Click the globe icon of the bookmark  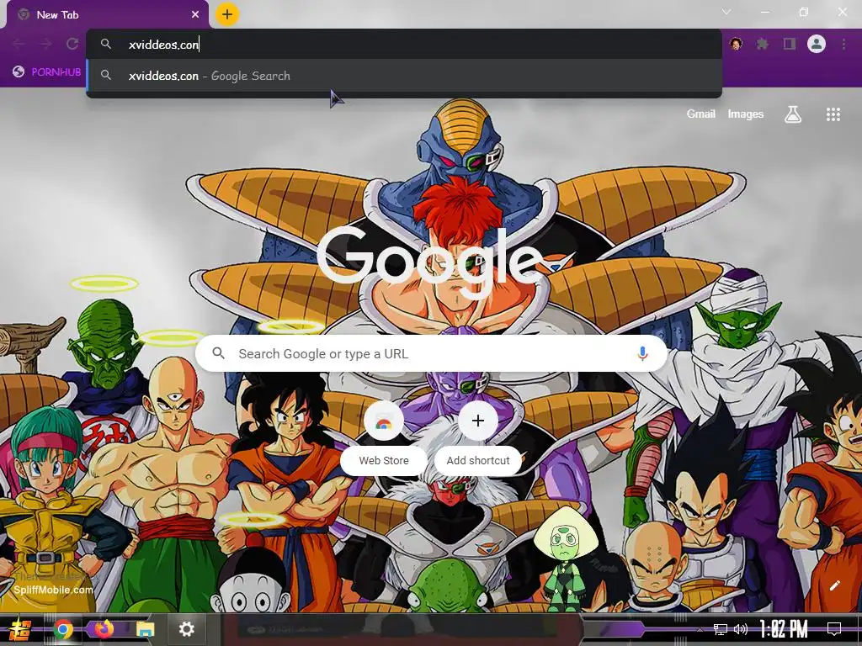(19, 72)
